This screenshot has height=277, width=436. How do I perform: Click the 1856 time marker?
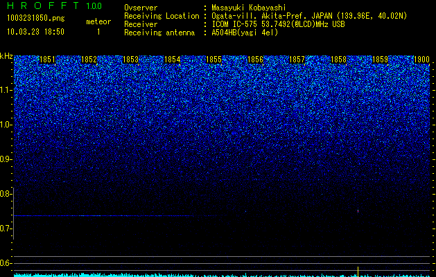(x=255, y=60)
